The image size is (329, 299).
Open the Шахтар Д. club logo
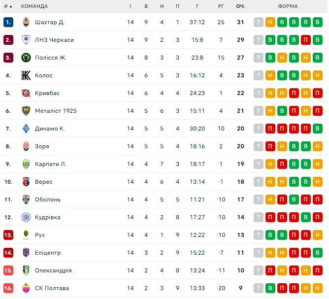point(26,22)
